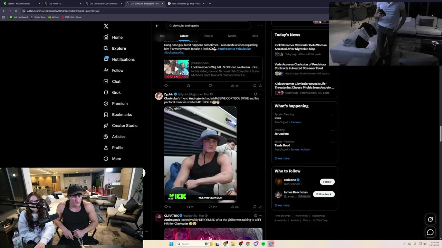Show more under Who to follow
Screen dimensions: 442x248
(x=282, y=205)
